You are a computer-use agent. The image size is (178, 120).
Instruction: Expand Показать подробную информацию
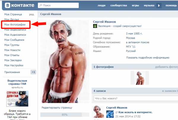(x=148, y=57)
